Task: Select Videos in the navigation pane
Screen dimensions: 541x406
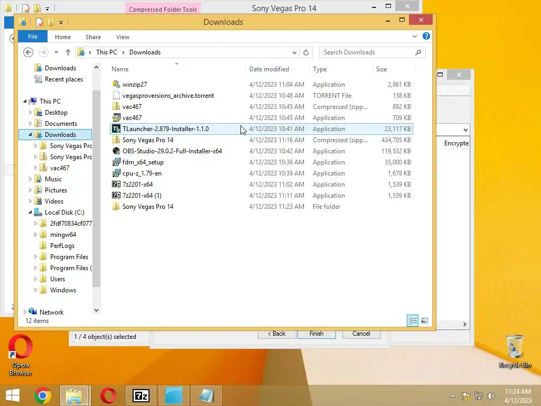Action: pos(54,201)
